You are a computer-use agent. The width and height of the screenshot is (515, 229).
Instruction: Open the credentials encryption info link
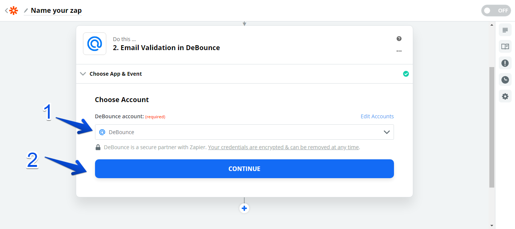pos(284,147)
